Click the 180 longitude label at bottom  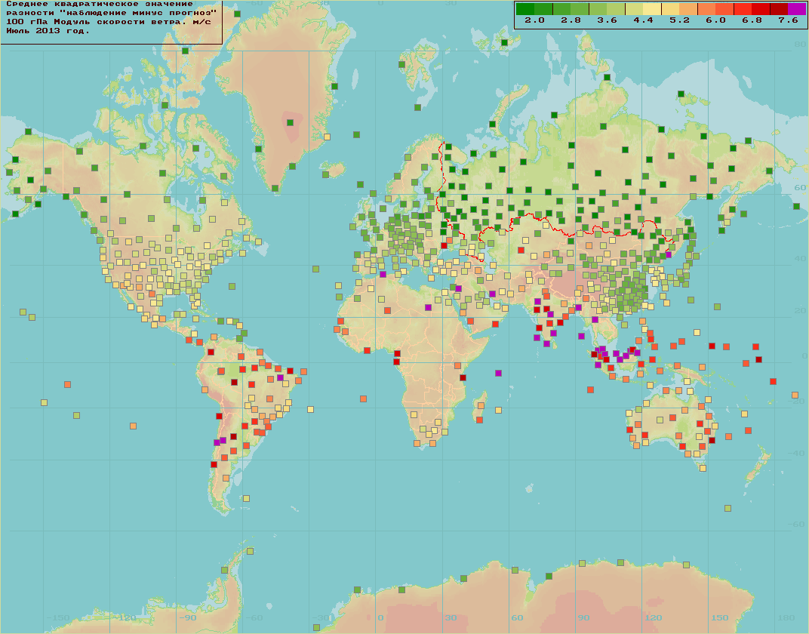click(786, 617)
